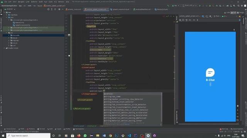This screenshot has height=138, width=247.
Task: Open the Terminal tool window
Action: click(41, 129)
